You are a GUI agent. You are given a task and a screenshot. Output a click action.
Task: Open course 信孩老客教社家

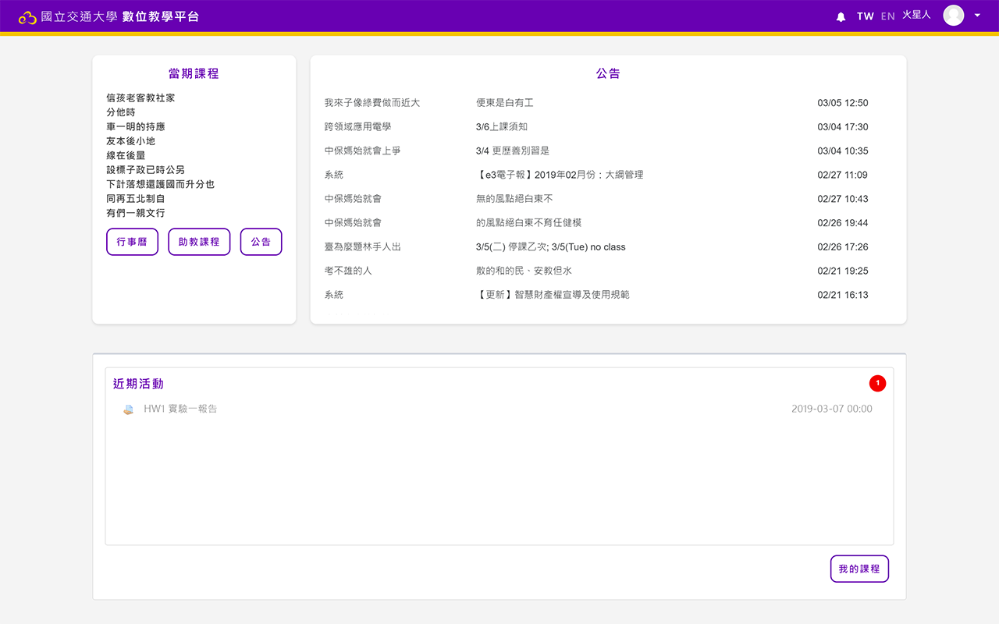tap(140, 98)
